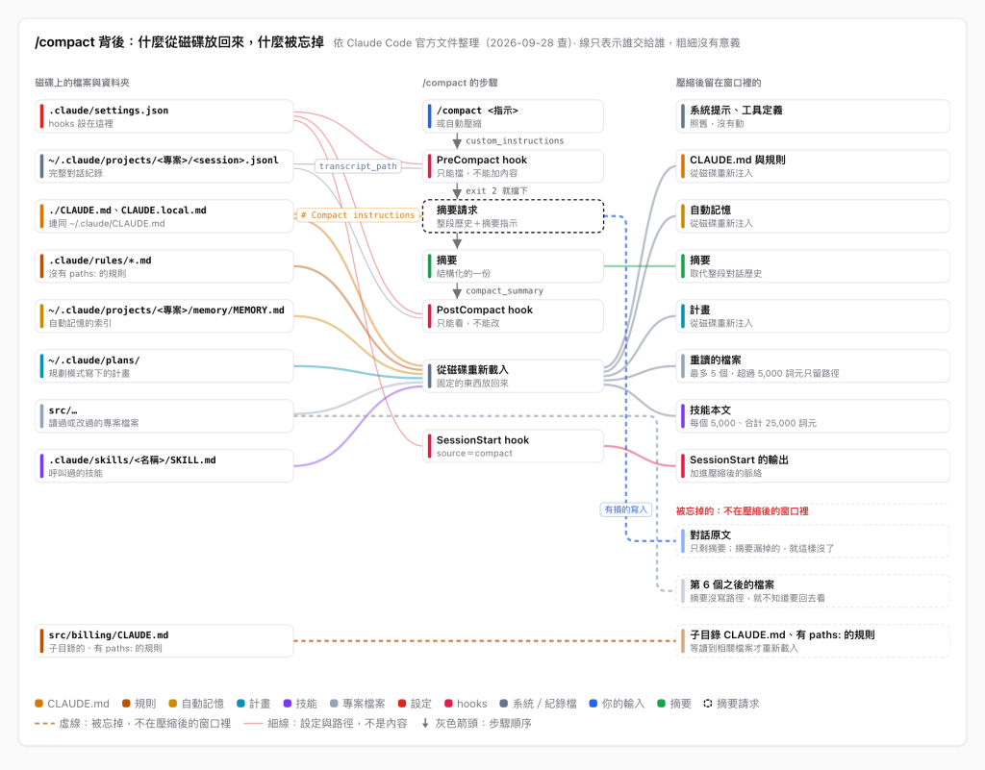Image resolution: width=985 pixels, height=770 pixels.
Task: Select the dashed 摘要請求 box
Action: tap(513, 216)
